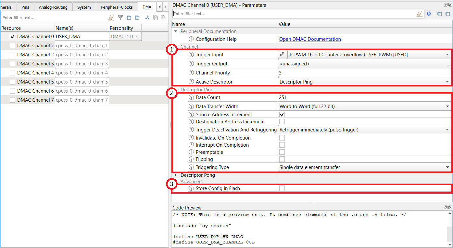
Task: Open DMAC-1.0 Personality dropdown
Action: click(125, 37)
